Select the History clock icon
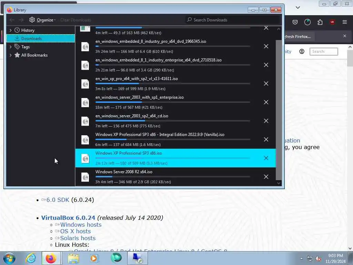The height and width of the screenshot is (265, 353). [x=17, y=30]
